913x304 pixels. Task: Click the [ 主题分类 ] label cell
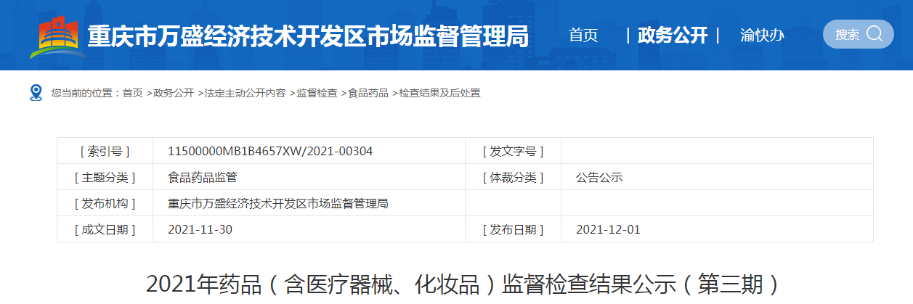coord(105,177)
